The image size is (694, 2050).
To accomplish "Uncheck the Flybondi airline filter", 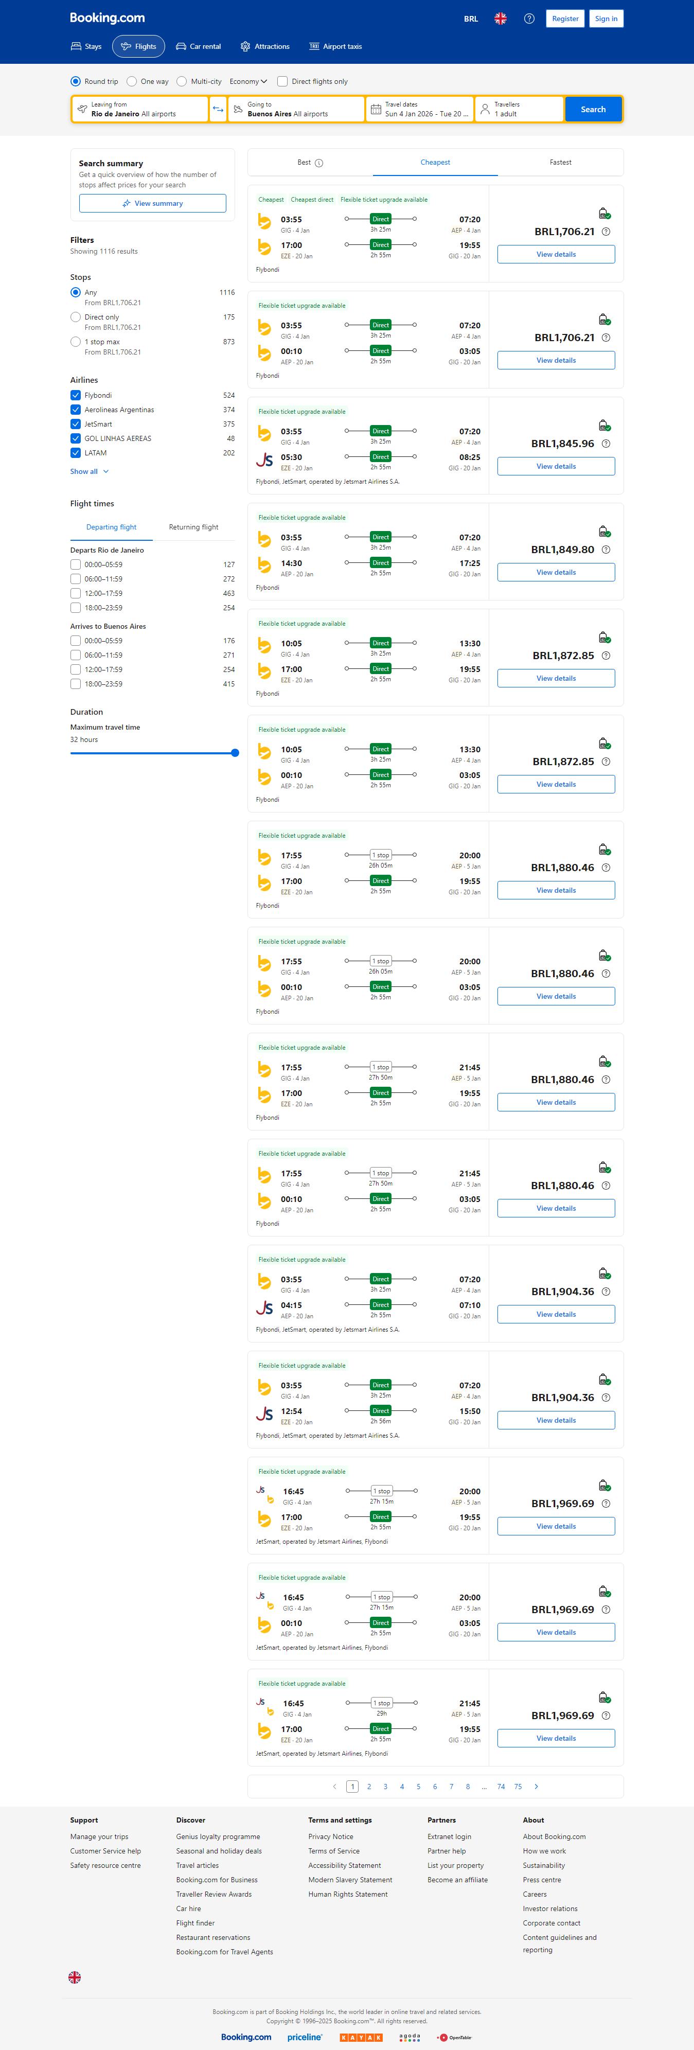I will (76, 396).
